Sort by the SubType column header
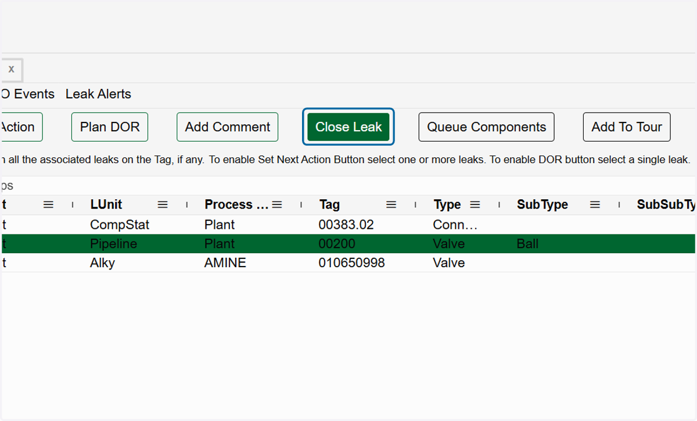 tap(542, 204)
